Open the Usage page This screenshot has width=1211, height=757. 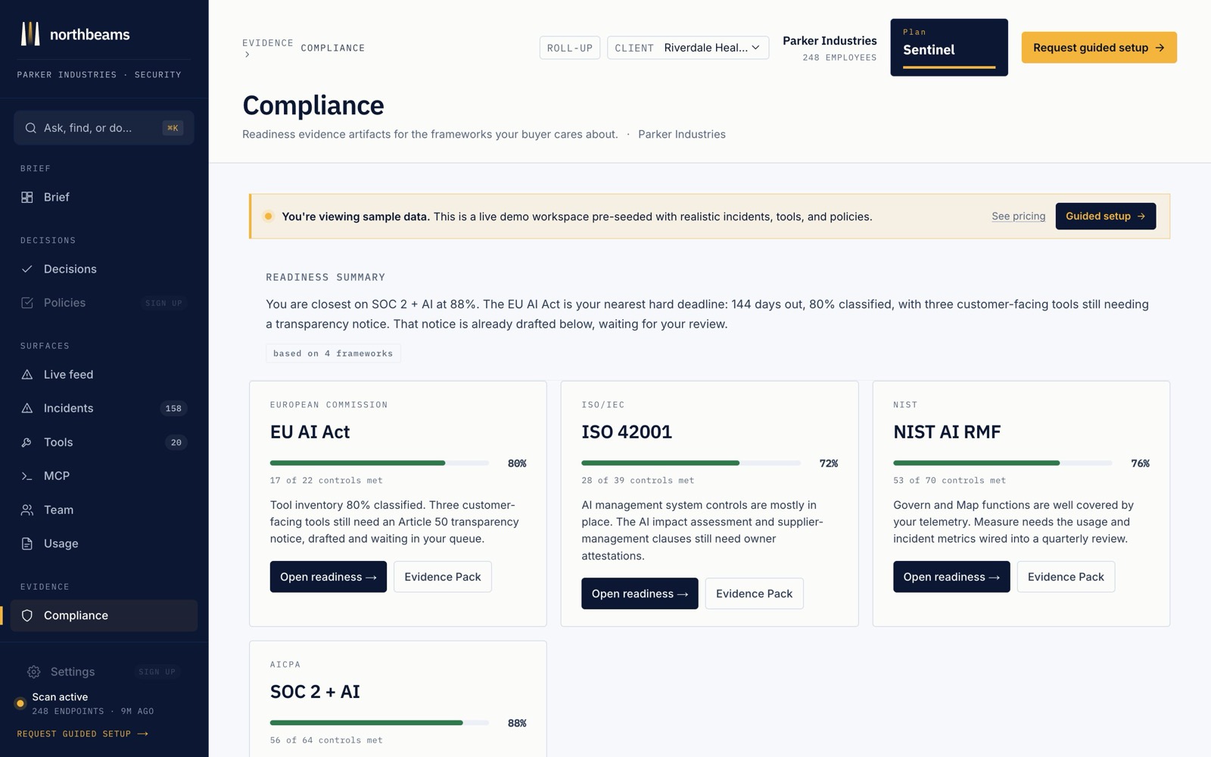coord(104,544)
